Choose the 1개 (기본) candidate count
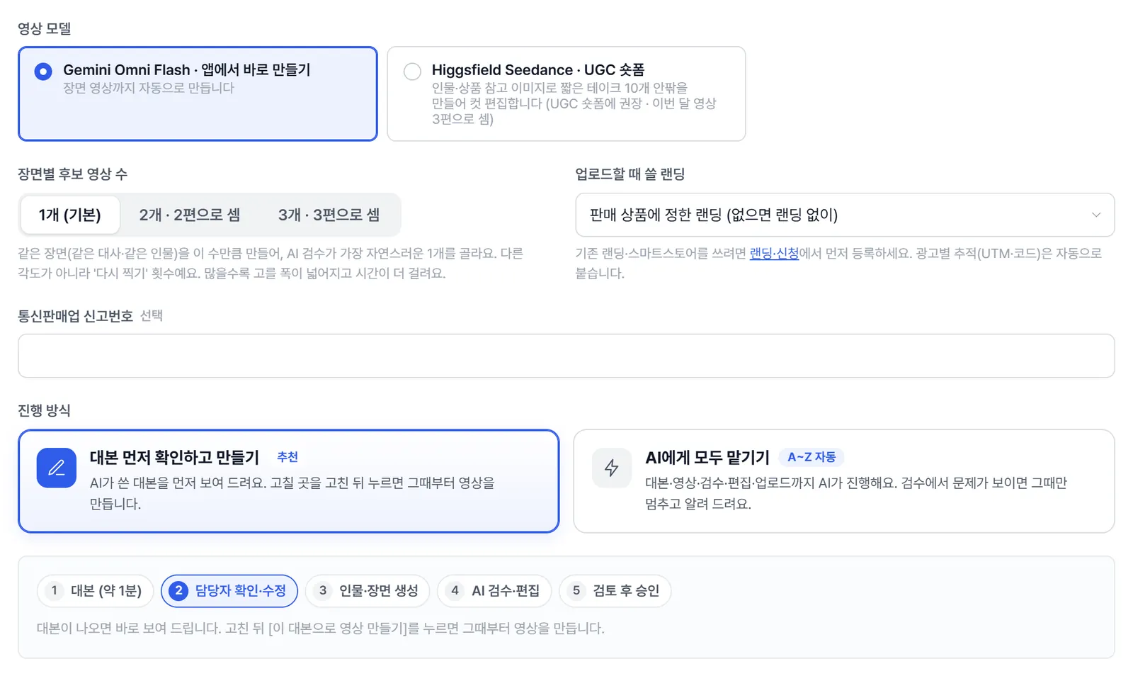The width and height of the screenshot is (1133, 676). point(70,215)
